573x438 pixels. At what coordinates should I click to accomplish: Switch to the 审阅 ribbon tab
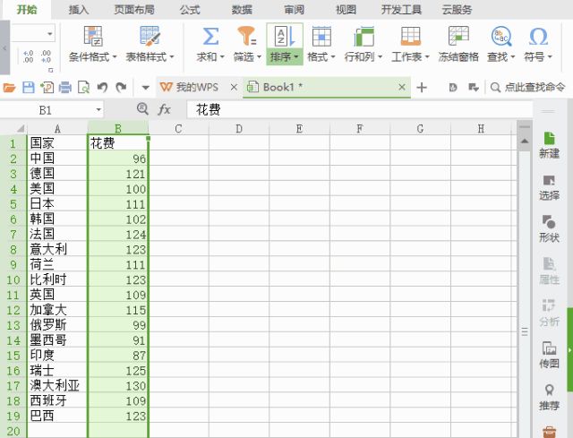[295, 10]
